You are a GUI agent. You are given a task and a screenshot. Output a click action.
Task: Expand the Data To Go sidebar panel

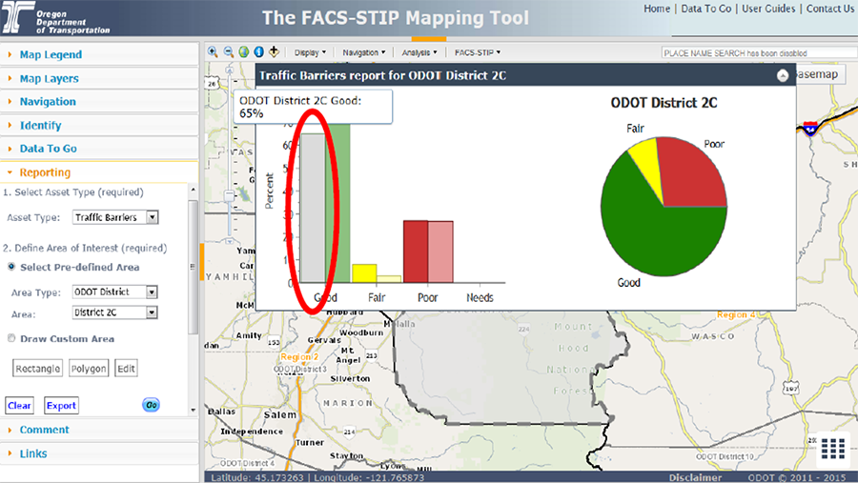coord(99,149)
